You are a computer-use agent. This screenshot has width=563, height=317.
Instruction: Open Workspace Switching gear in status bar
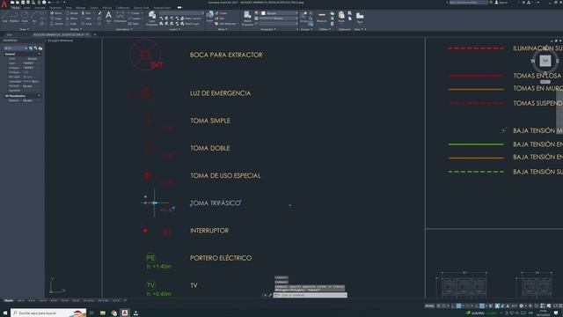click(521, 306)
